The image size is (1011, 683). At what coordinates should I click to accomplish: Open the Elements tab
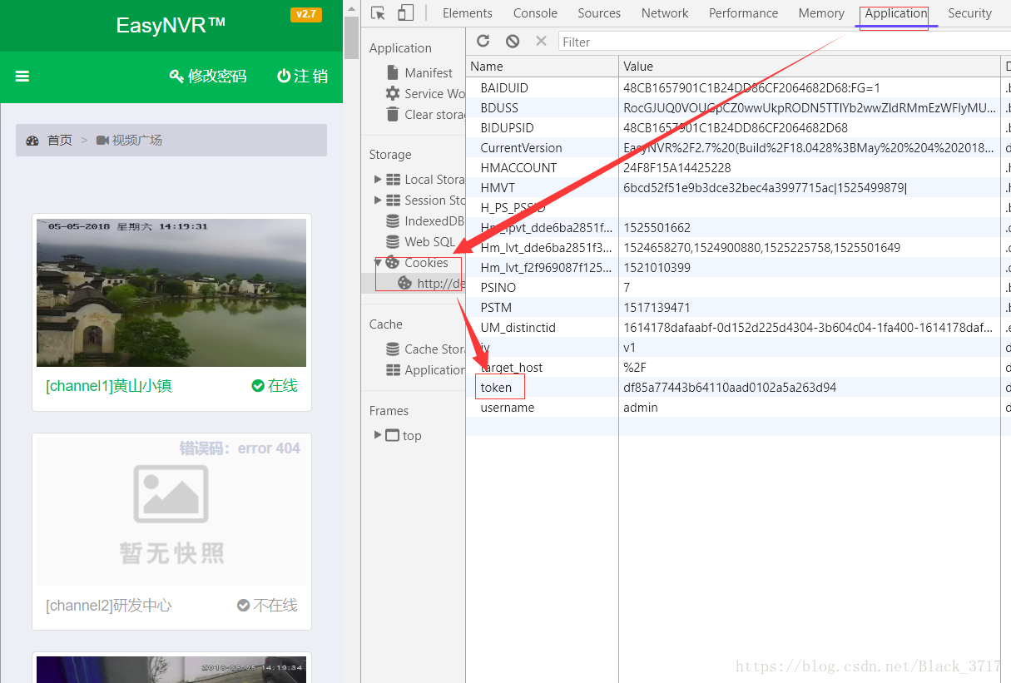tap(468, 13)
